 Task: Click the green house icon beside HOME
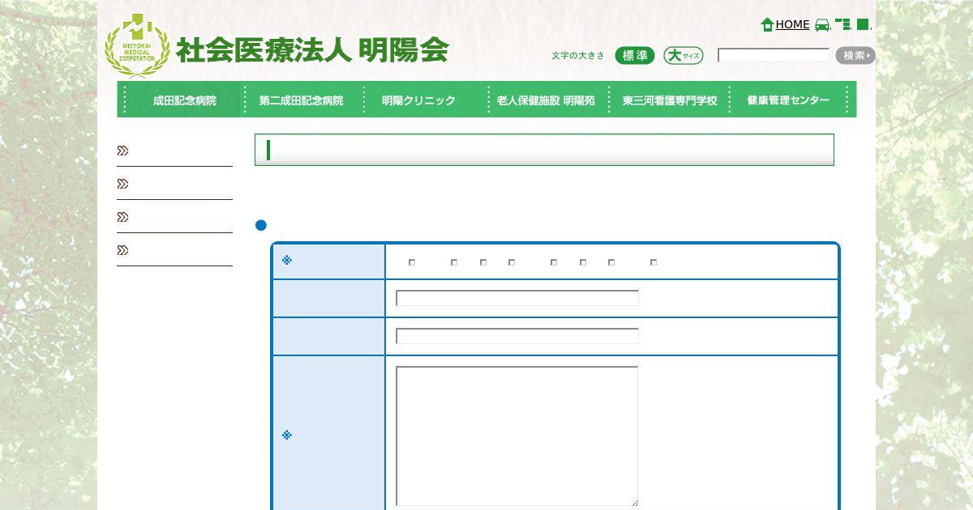click(x=767, y=24)
